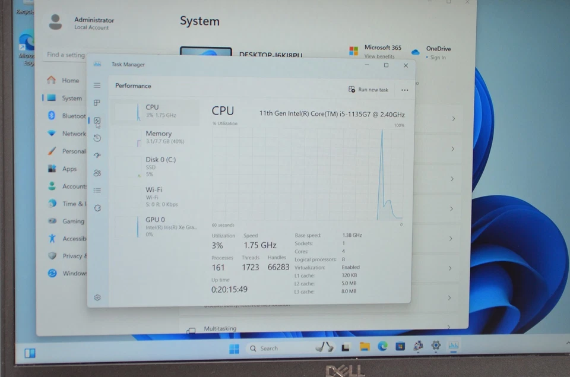Click the Microsoft 365 logo icon

point(354,50)
